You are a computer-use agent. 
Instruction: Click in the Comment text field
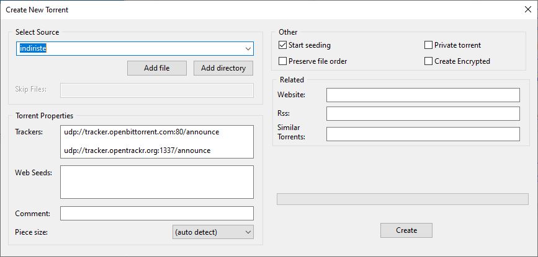click(157, 214)
